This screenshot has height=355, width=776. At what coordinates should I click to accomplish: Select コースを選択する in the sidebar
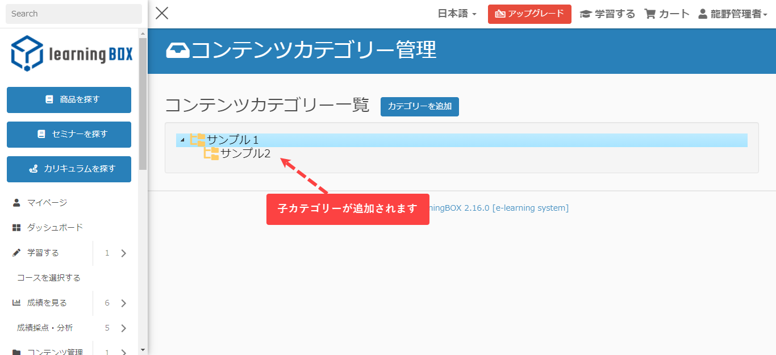click(x=49, y=278)
